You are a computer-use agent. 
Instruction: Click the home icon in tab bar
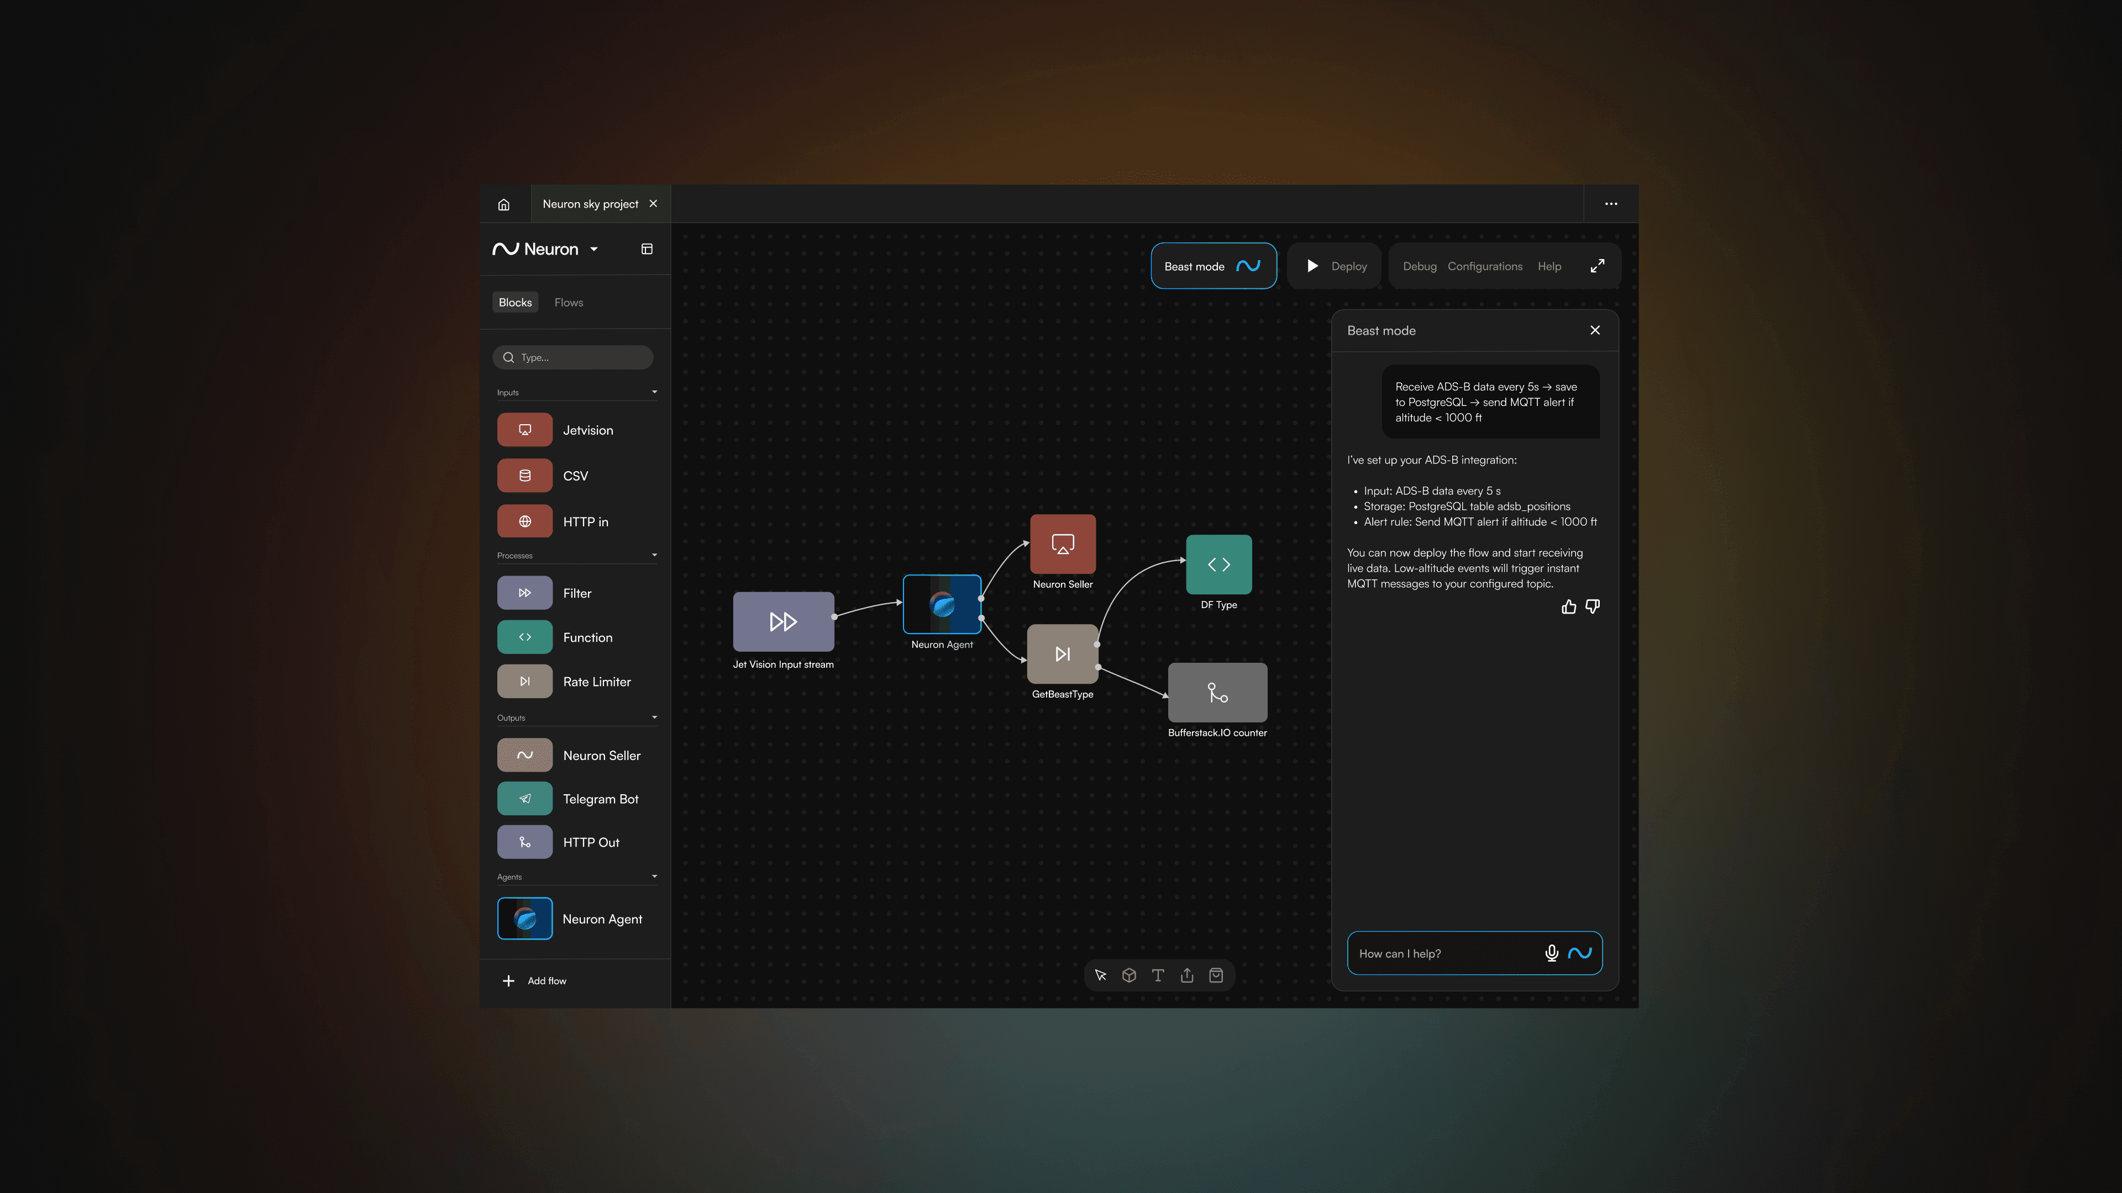pos(503,204)
